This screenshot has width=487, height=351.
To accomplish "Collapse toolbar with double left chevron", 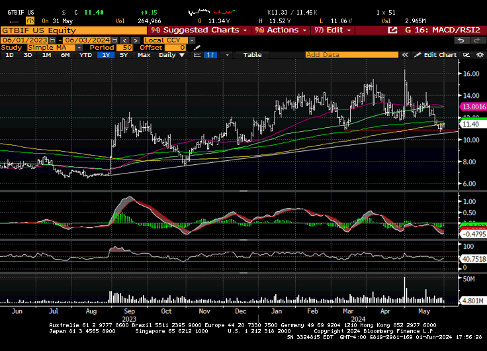I will (x=405, y=55).
